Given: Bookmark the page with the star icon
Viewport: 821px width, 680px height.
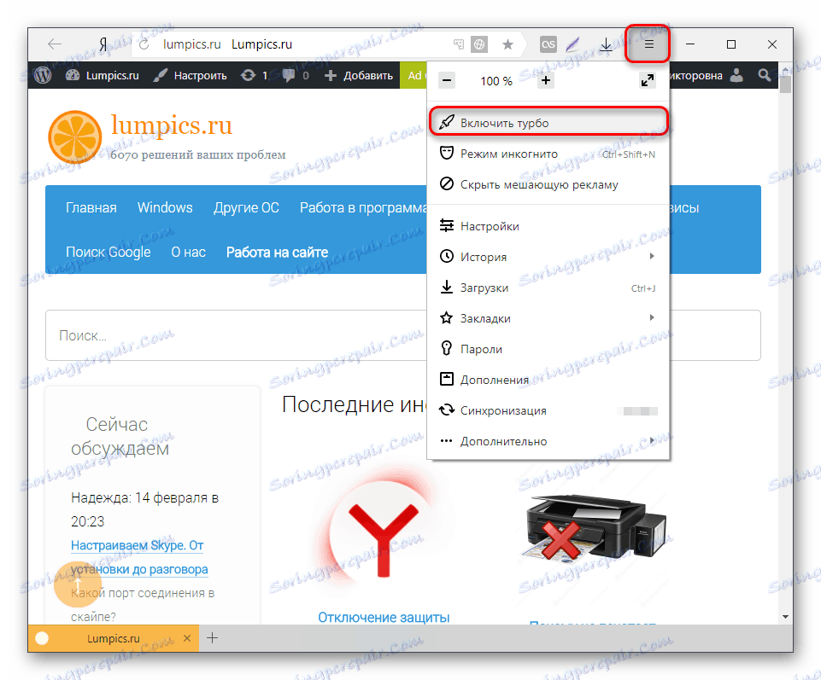Looking at the screenshot, I should click(x=507, y=44).
